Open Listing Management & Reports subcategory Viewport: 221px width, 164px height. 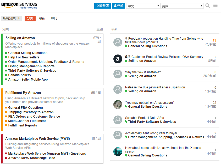click(31, 66)
